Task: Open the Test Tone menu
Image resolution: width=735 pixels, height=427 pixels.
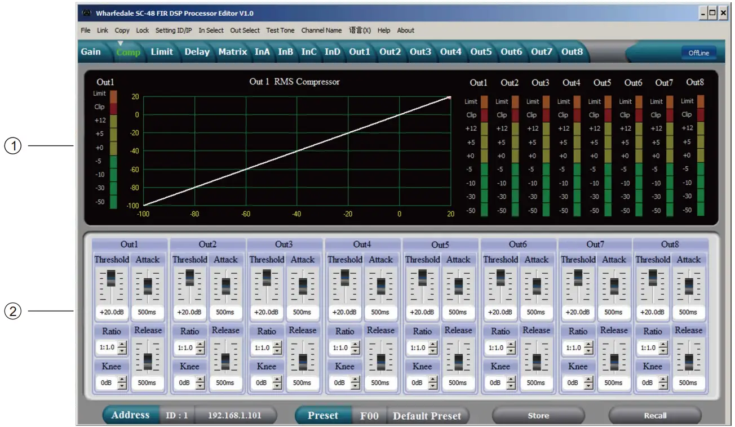Action: tap(280, 30)
